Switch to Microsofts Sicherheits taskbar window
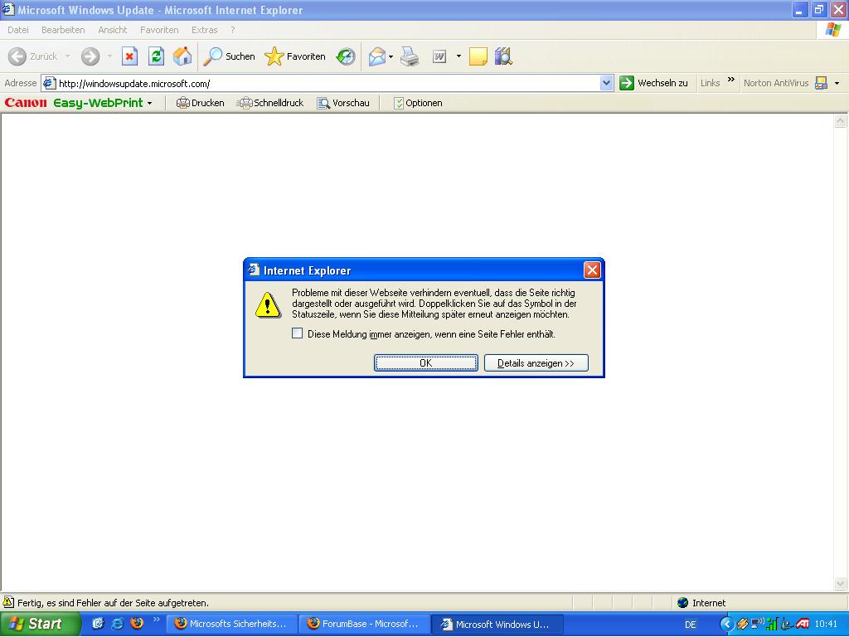This screenshot has height=637, width=849. tap(232, 624)
